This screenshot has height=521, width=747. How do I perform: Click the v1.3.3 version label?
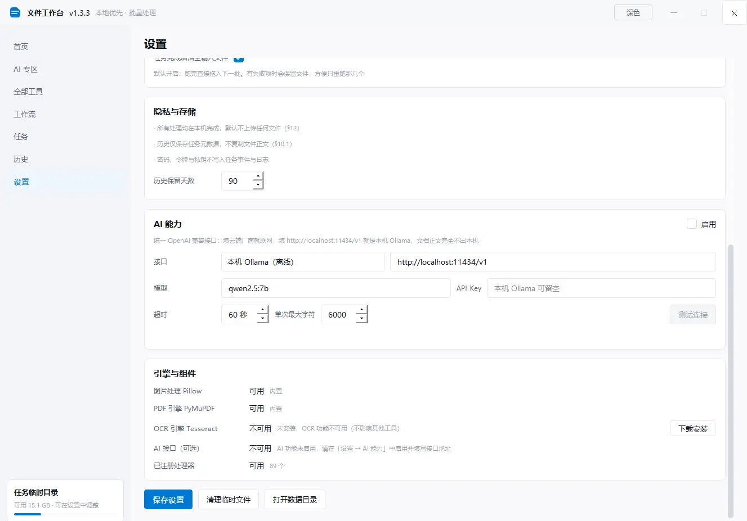pyautogui.click(x=79, y=13)
